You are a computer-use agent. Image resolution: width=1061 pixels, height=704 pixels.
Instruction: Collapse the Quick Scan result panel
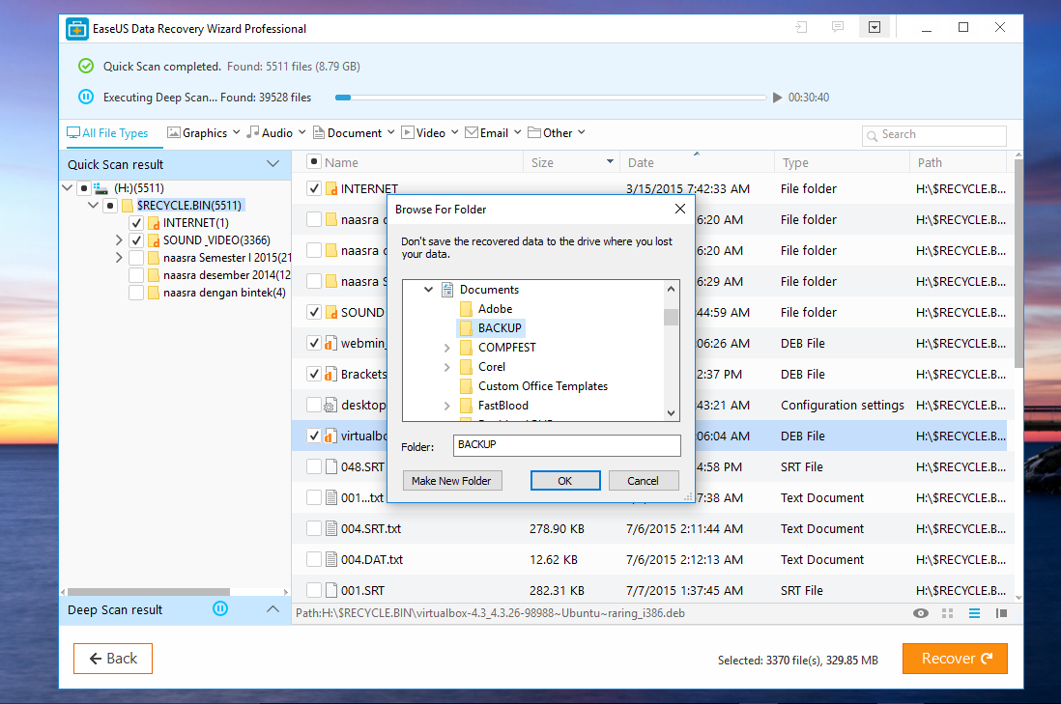click(x=272, y=164)
